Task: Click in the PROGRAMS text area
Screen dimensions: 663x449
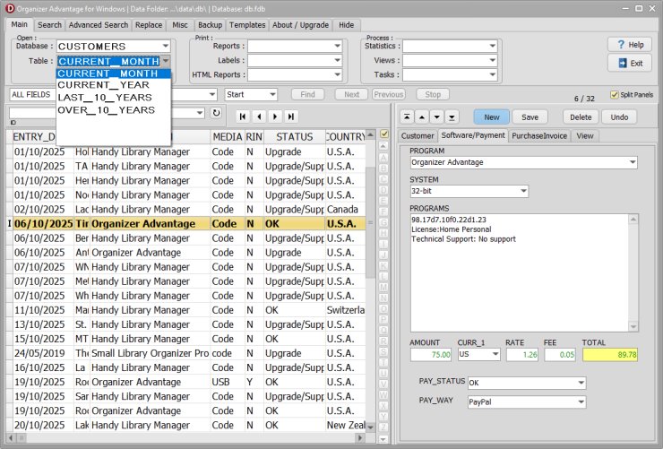Action: tap(520, 272)
